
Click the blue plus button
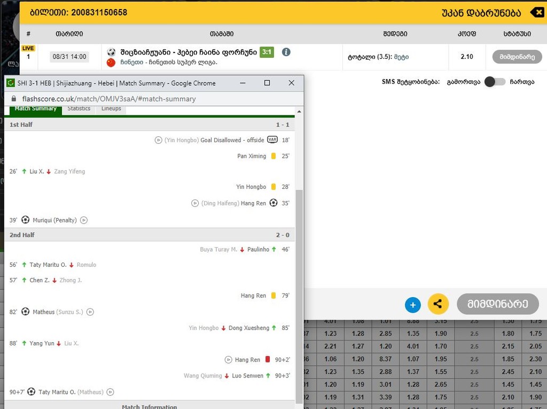pos(413,305)
